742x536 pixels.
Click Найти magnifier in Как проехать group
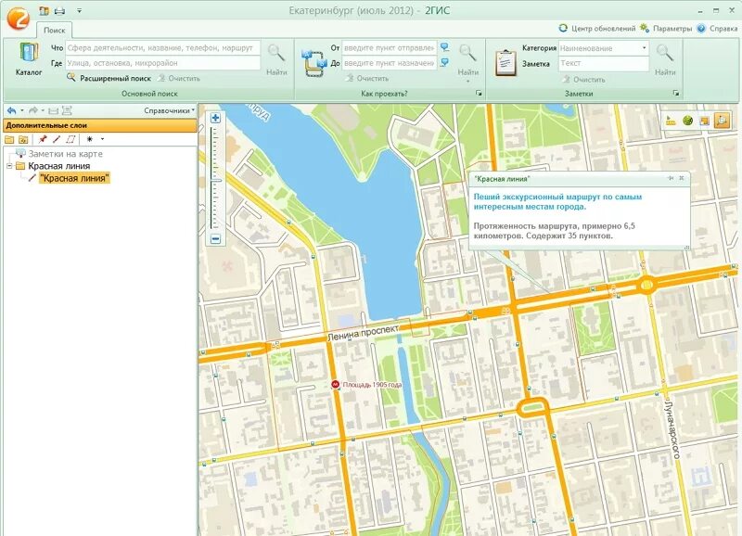click(x=467, y=59)
